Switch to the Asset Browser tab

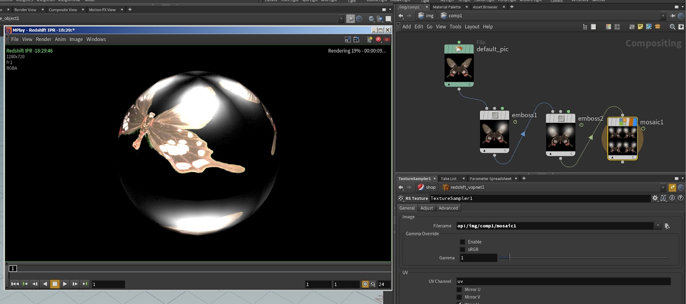coord(485,7)
